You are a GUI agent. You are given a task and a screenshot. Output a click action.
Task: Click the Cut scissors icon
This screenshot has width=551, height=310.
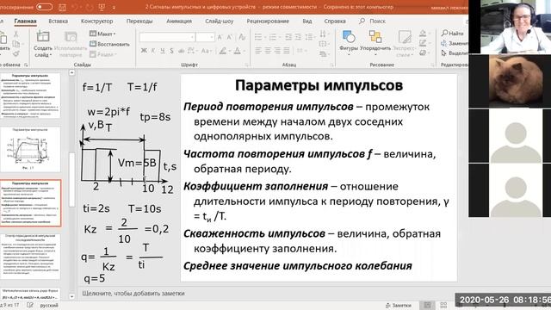(x=15, y=34)
